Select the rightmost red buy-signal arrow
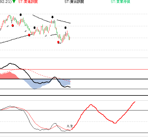The height and width of the screenshot is (139, 148). [58, 42]
